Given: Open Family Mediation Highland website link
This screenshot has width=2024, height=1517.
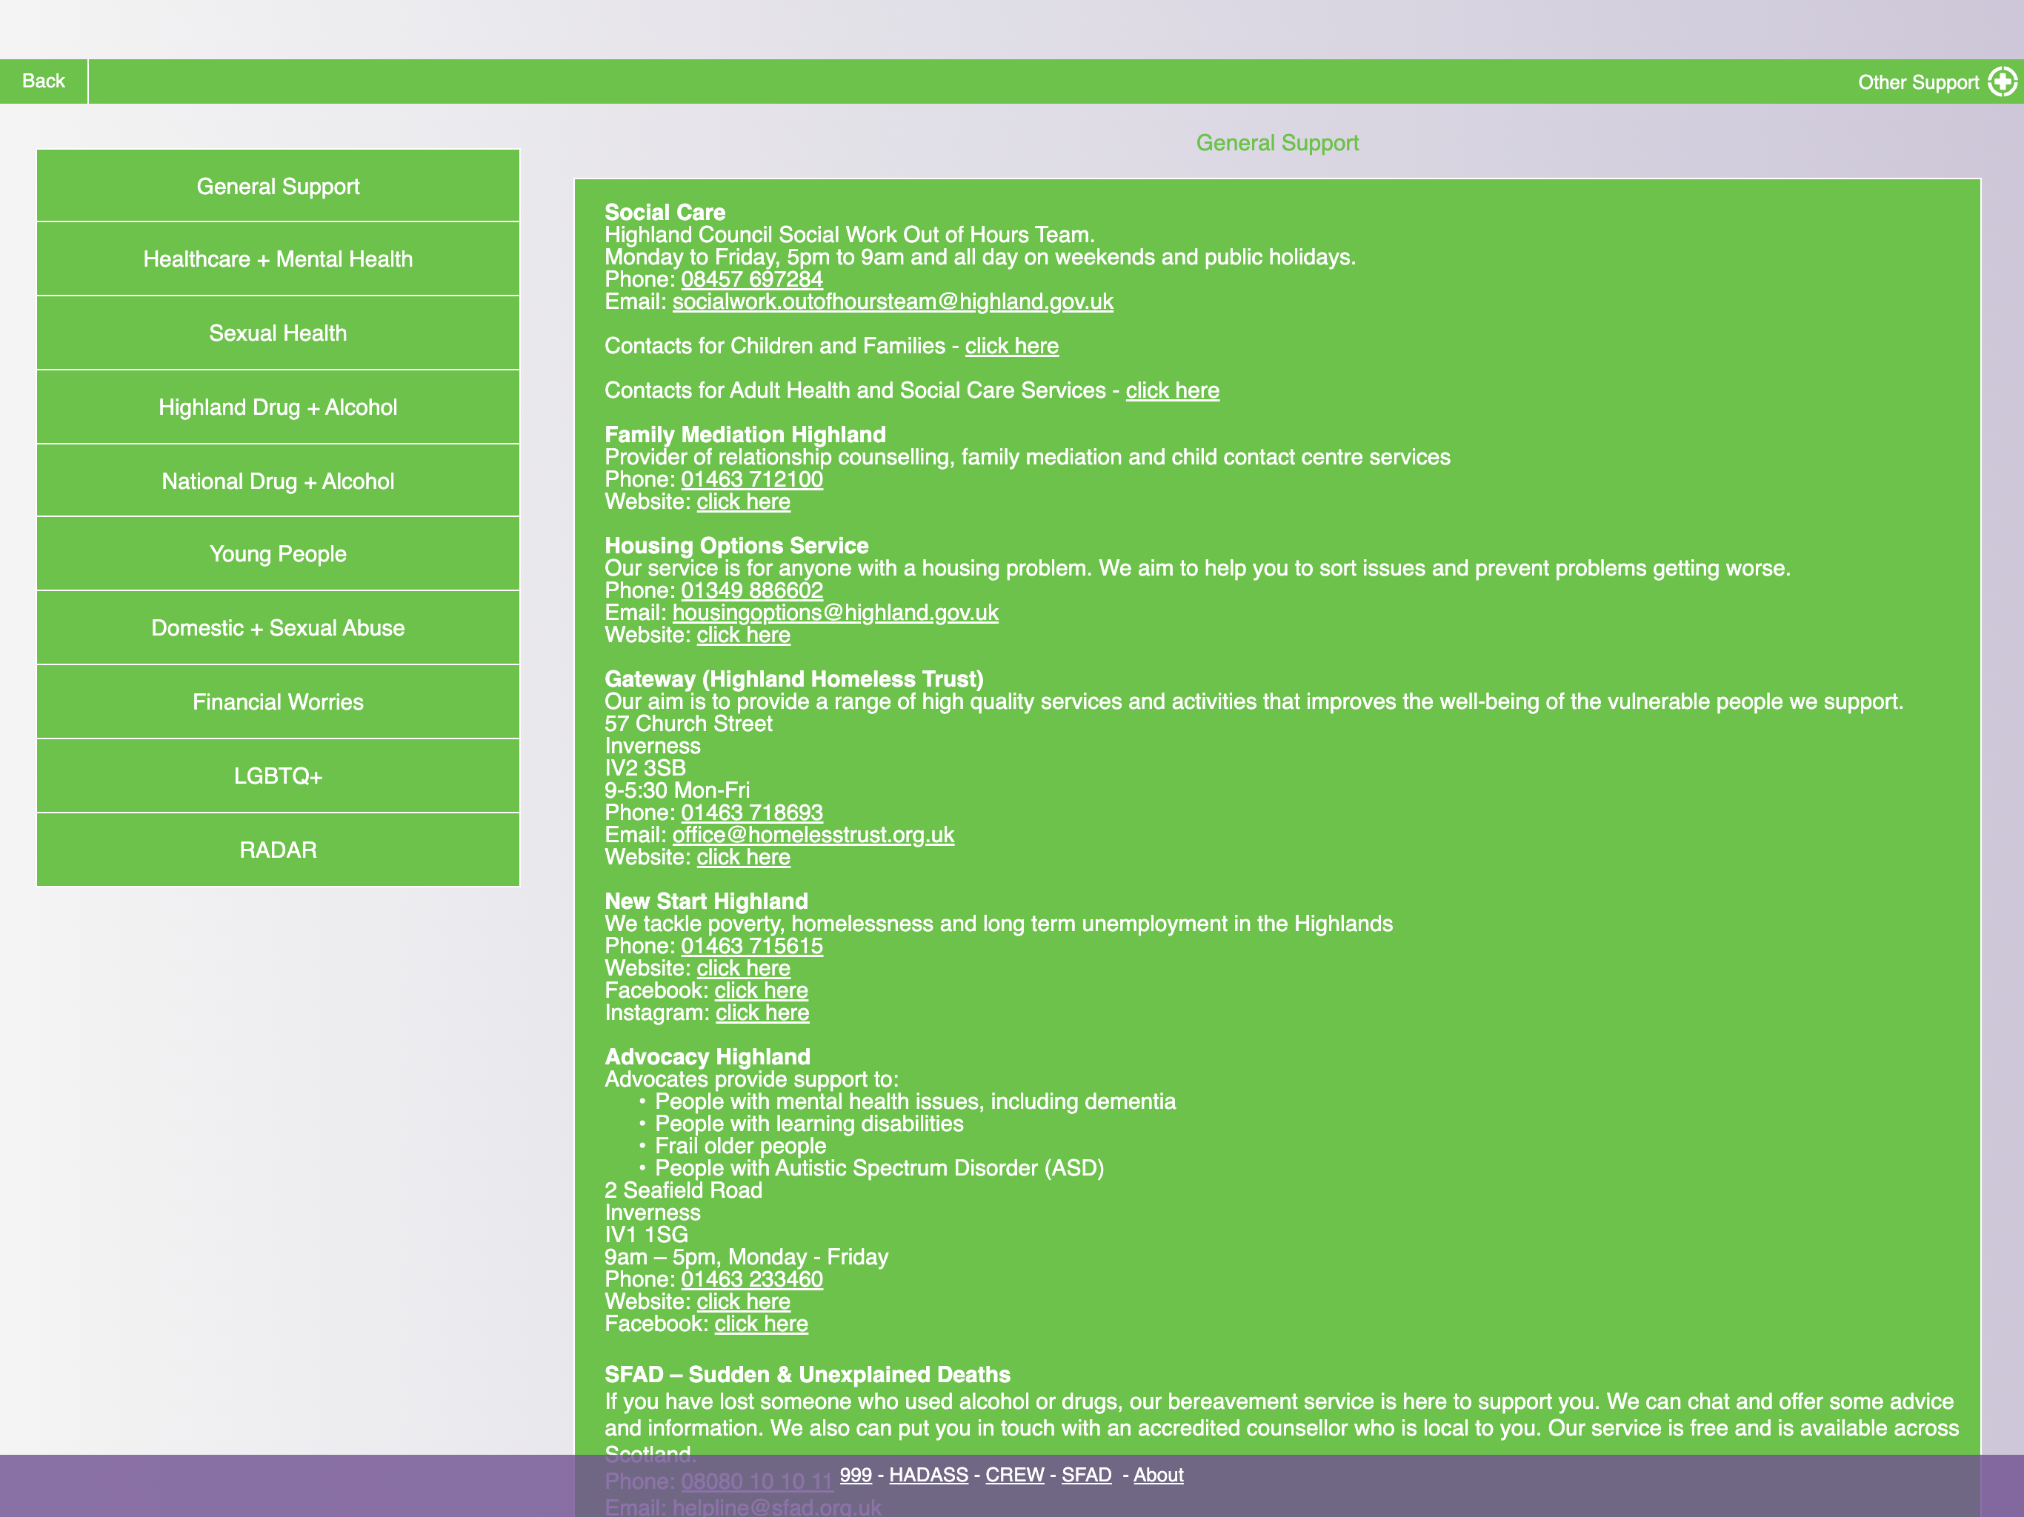Looking at the screenshot, I should (x=743, y=501).
